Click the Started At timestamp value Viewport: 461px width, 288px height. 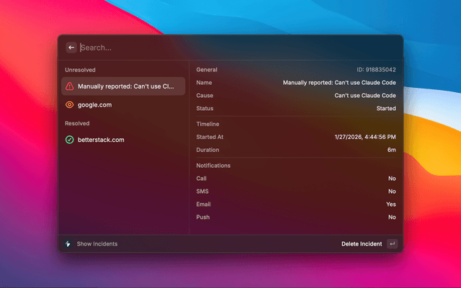(365, 136)
